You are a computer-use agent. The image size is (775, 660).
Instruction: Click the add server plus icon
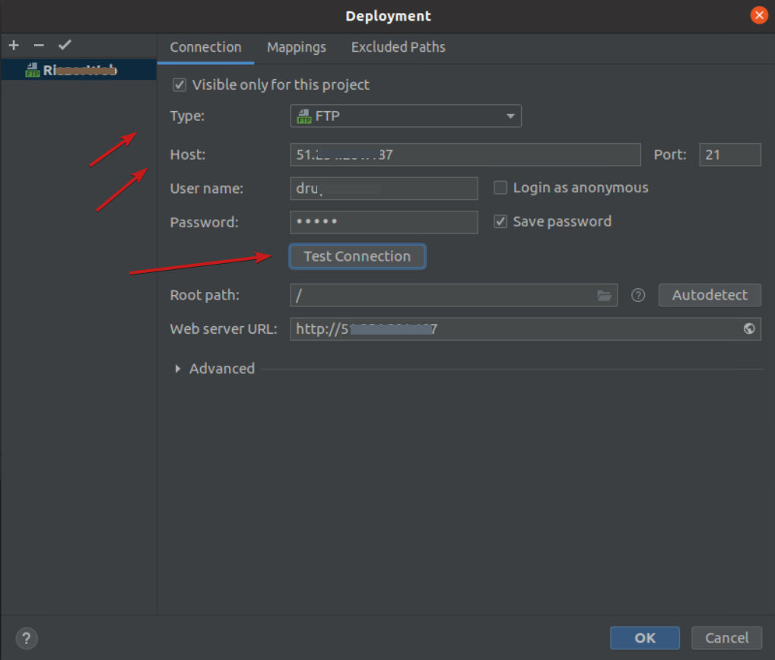[14, 46]
